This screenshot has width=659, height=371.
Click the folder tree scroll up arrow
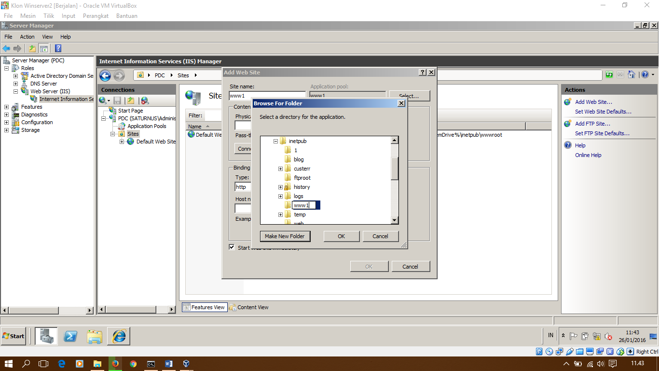pyautogui.click(x=395, y=140)
